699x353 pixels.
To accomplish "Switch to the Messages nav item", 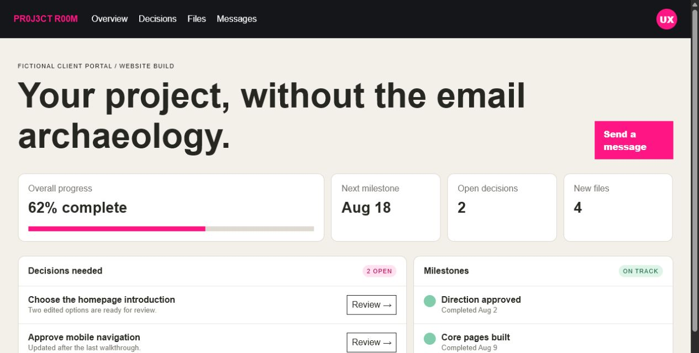I will click(x=236, y=19).
